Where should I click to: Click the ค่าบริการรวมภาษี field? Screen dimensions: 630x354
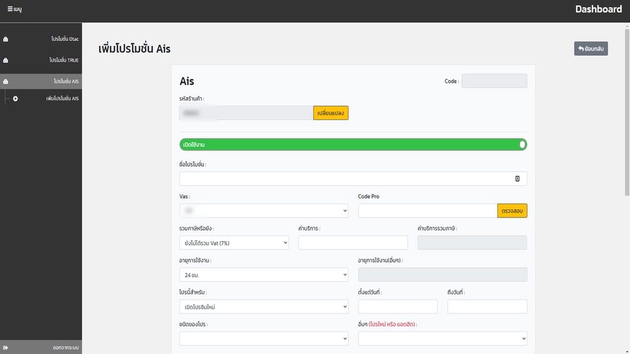[472, 242]
